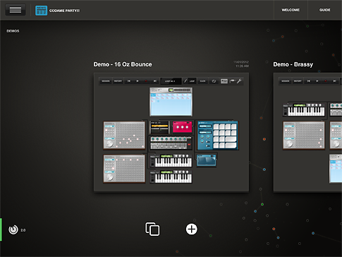Open the hamburger menu
This screenshot has width=342, height=257.
point(16,10)
